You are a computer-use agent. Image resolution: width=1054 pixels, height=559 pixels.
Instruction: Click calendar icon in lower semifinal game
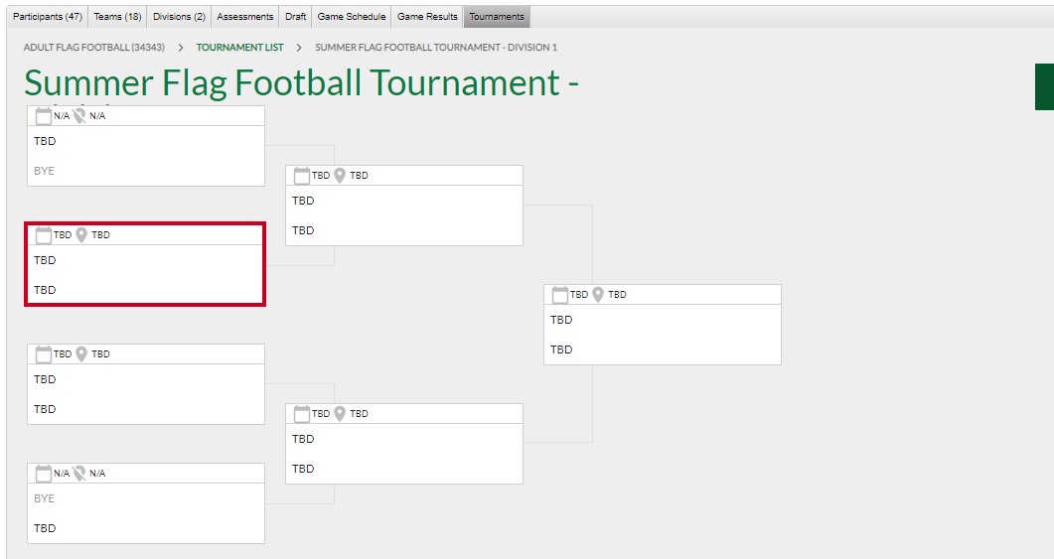(x=302, y=414)
